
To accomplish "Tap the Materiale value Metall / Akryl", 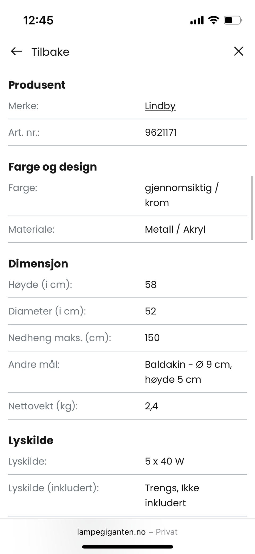I will coord(175,229).
